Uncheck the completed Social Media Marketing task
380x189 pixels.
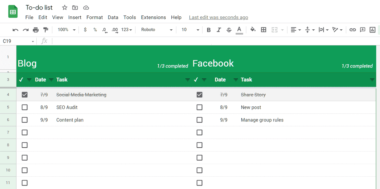pyautogui.click(x=24, y=94)
